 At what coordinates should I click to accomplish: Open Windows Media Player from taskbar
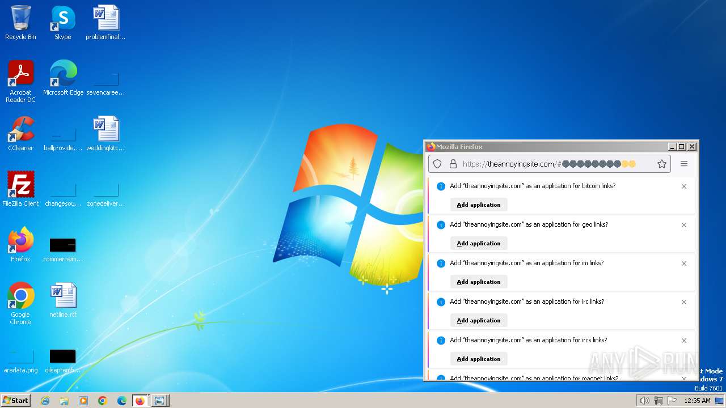point(83,401)
